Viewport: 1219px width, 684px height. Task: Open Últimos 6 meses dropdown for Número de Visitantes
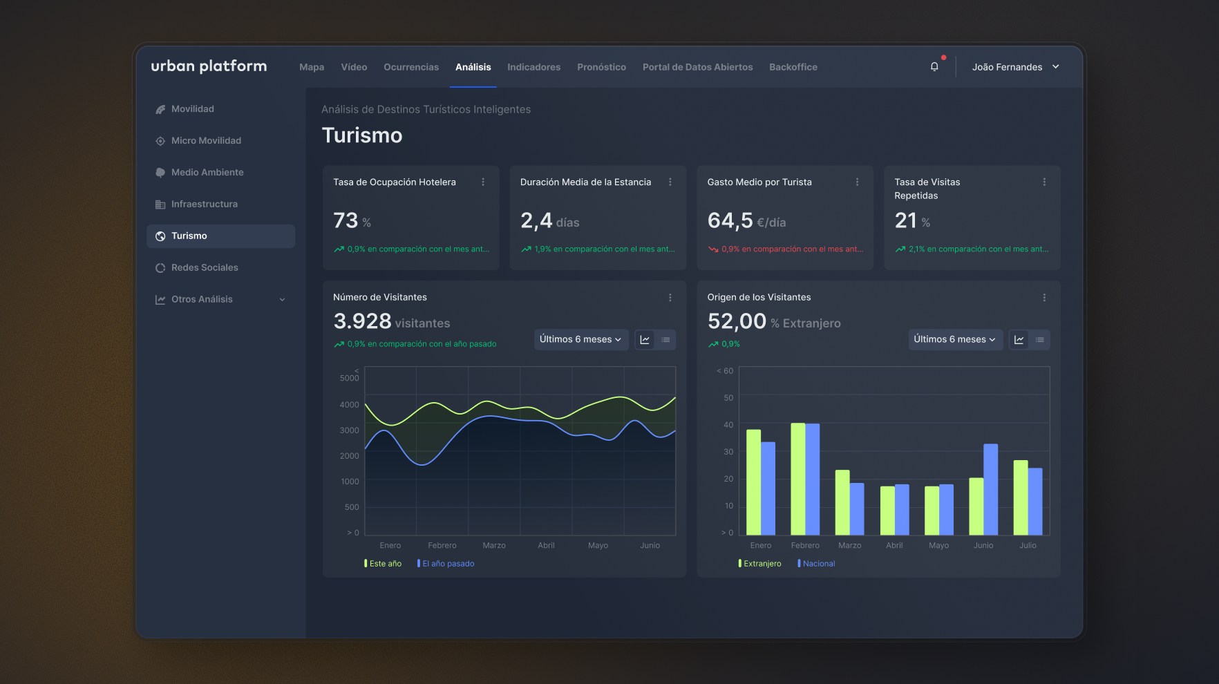(580, 340)
